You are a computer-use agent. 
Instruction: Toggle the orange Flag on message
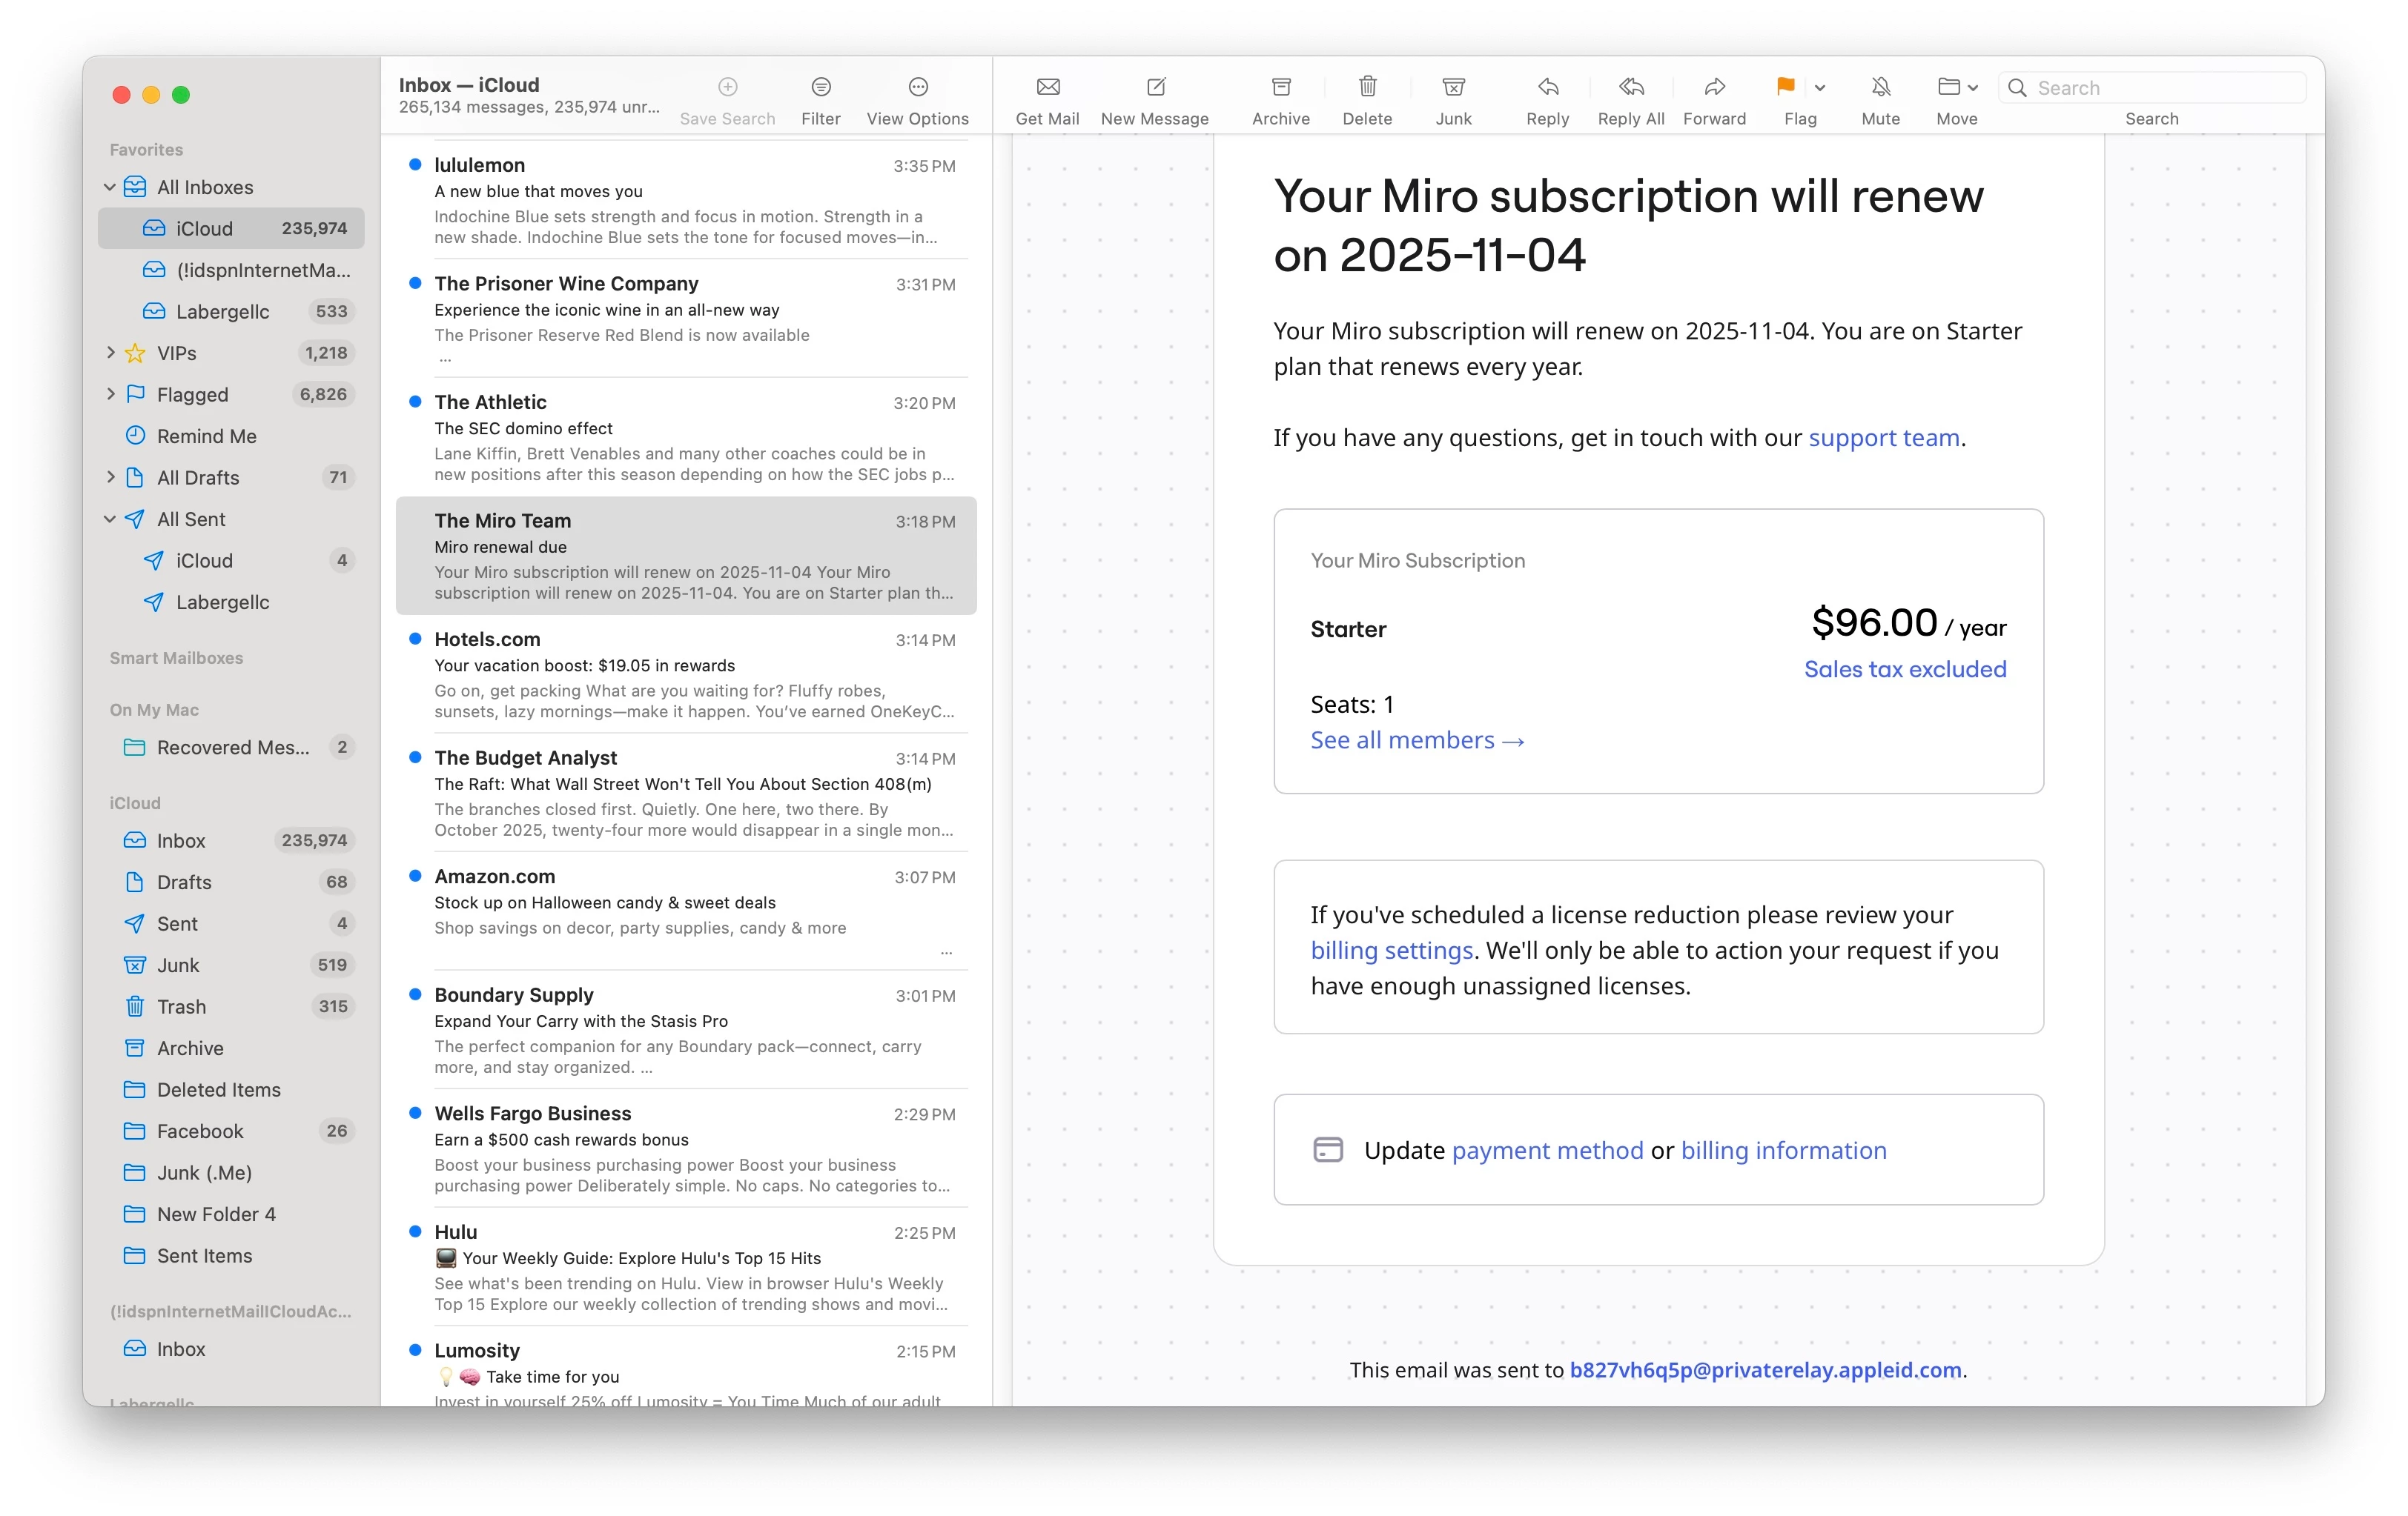click(x=1785, y=88)
